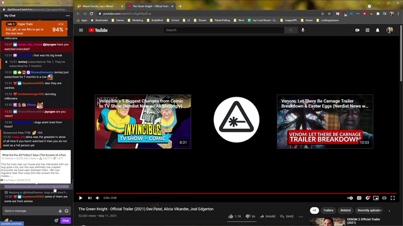Open the YouTube link in Twitch chat
403x226 pixels.
coord(37,186)
